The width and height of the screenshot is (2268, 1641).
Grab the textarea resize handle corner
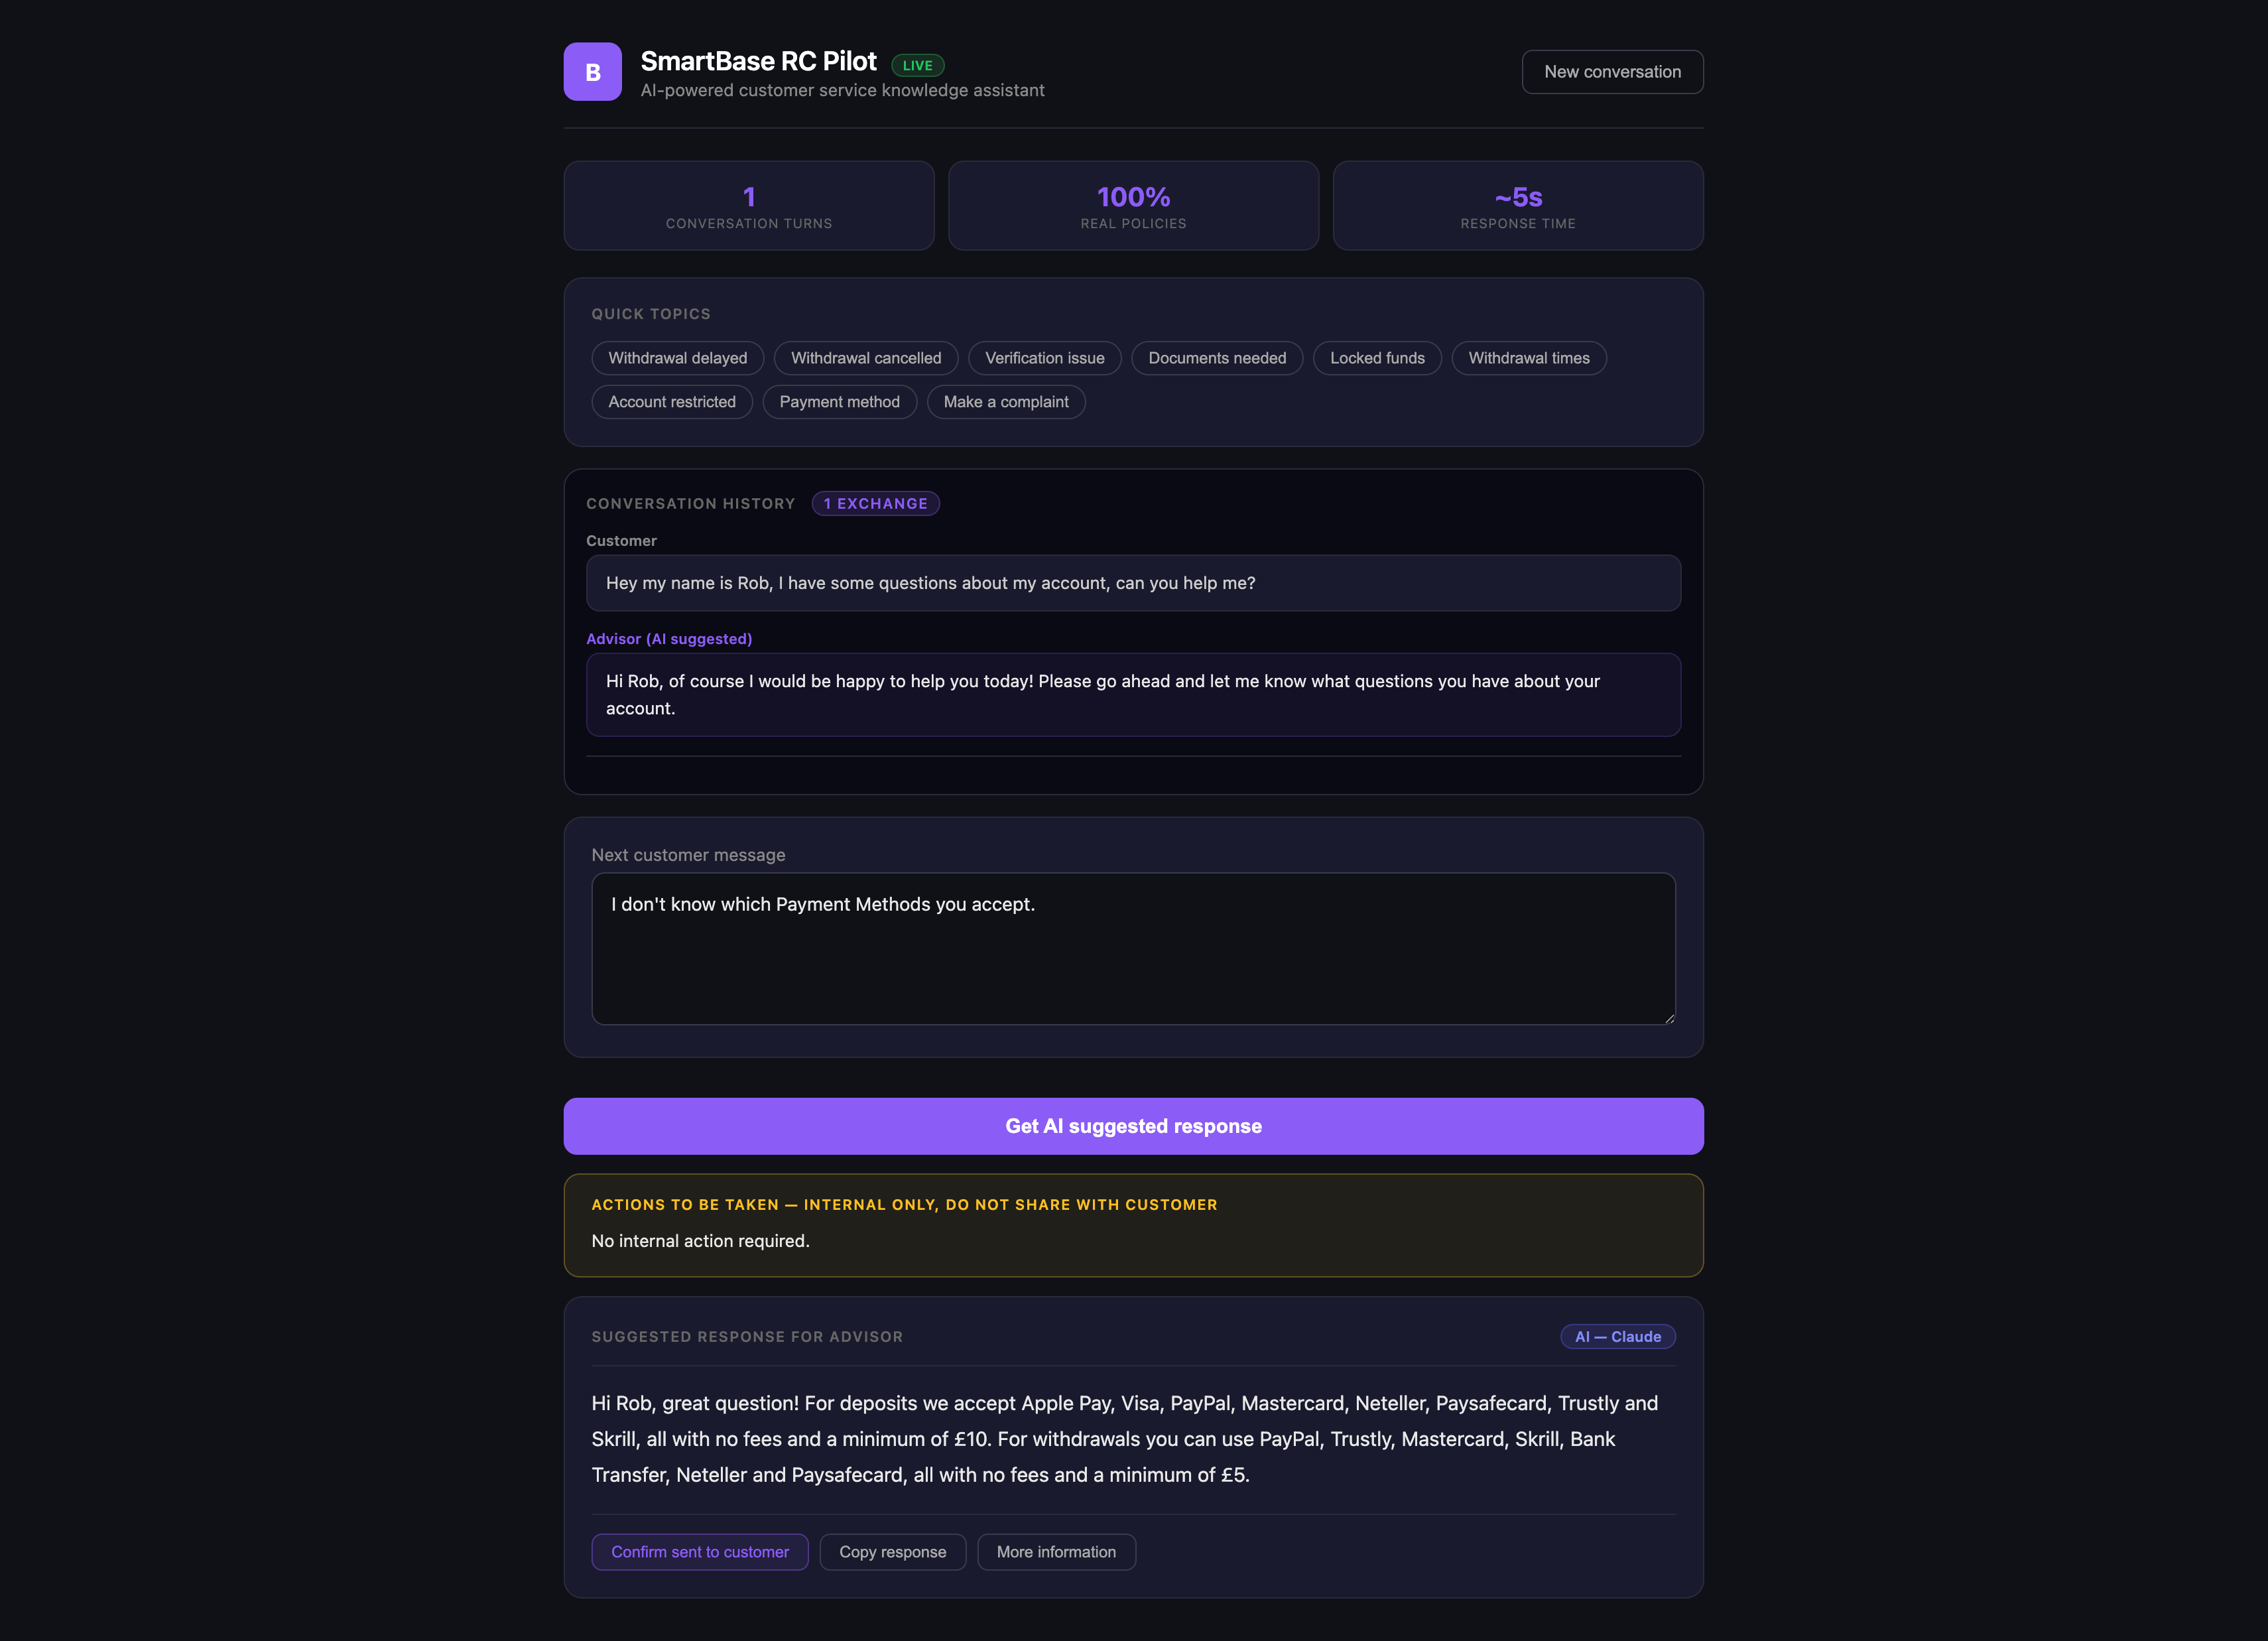click(1669, 1018)
